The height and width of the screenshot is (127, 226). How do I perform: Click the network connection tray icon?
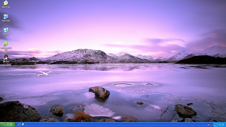pyautogui.click(x=216, y=125)
